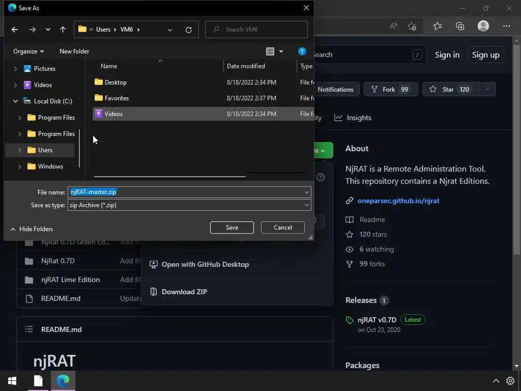Screen dimensions: 521x391
Task: Expand the Users tree node
Action: 20,150
